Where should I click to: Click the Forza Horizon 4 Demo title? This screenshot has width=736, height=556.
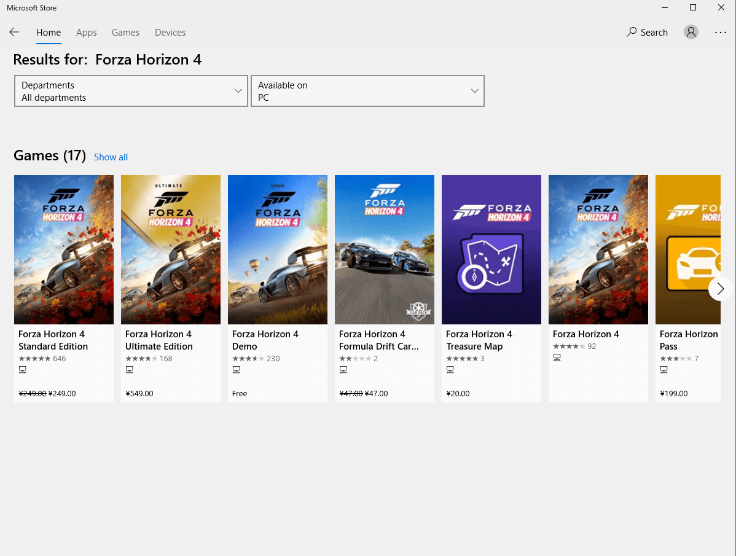point(265,340)
